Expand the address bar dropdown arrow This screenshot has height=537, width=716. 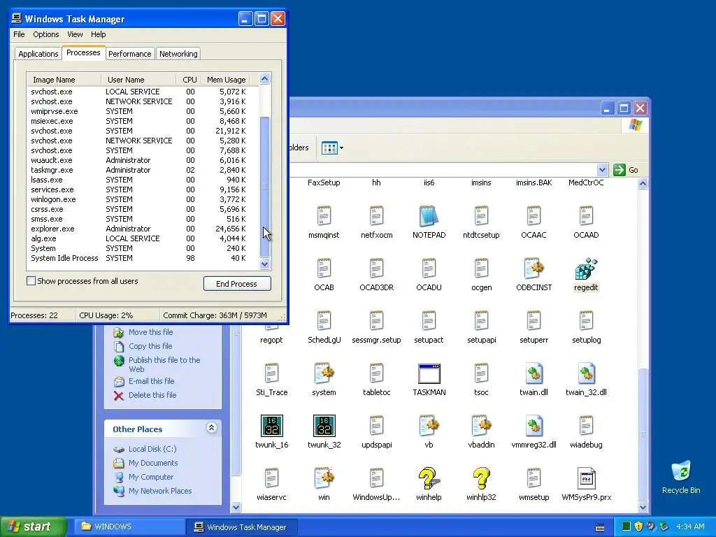pos(602,170)
